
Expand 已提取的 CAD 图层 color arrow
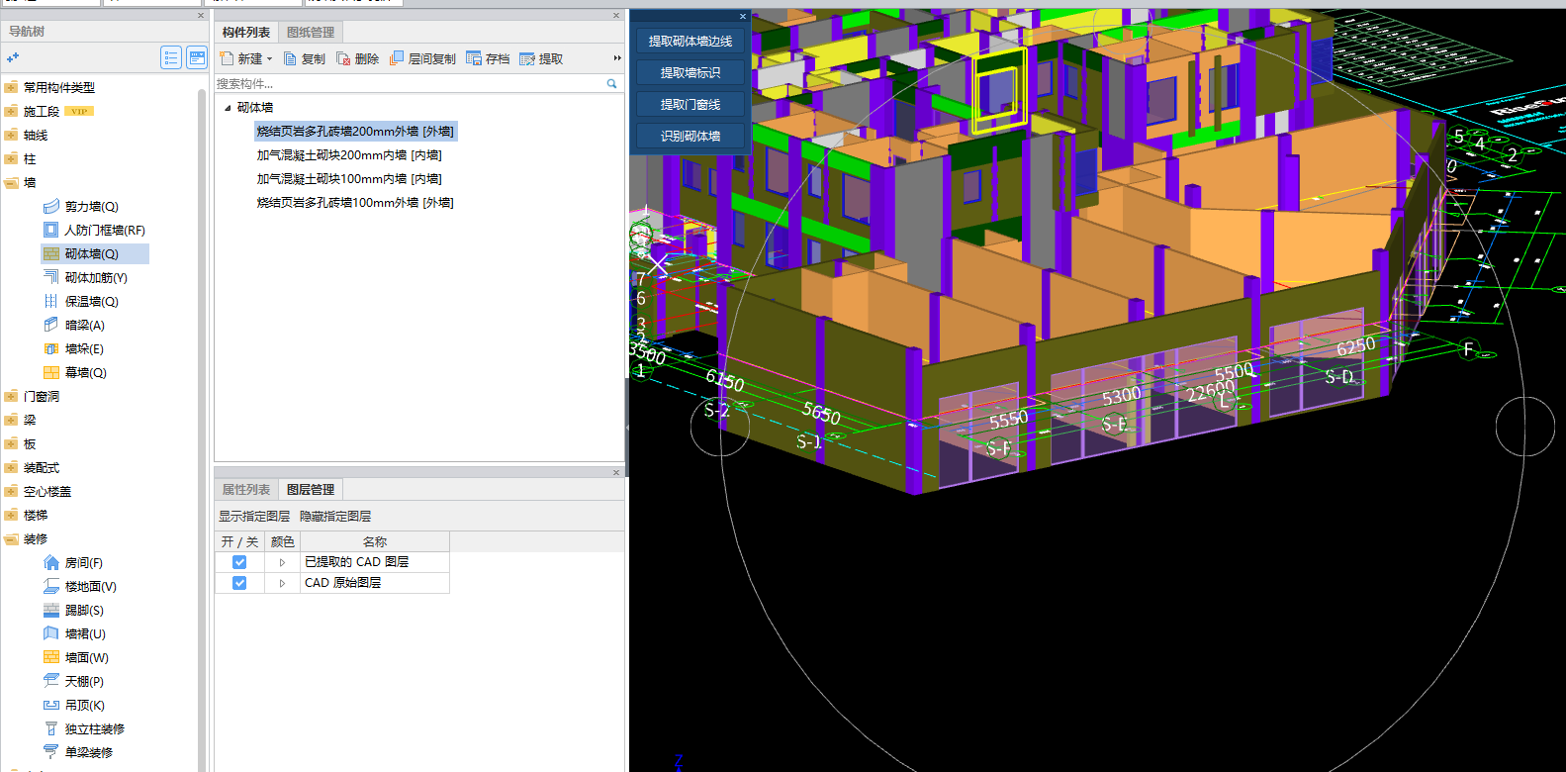(282, 562)
